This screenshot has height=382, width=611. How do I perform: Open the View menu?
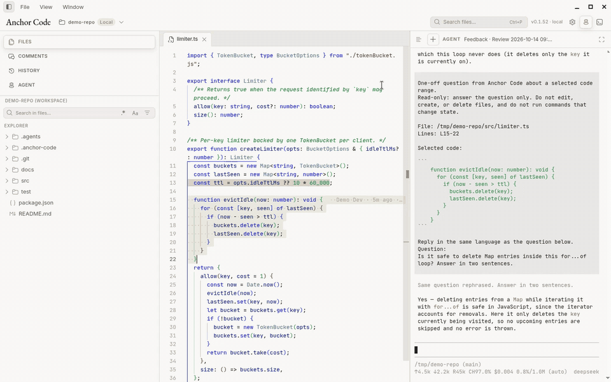coord(46,7)
